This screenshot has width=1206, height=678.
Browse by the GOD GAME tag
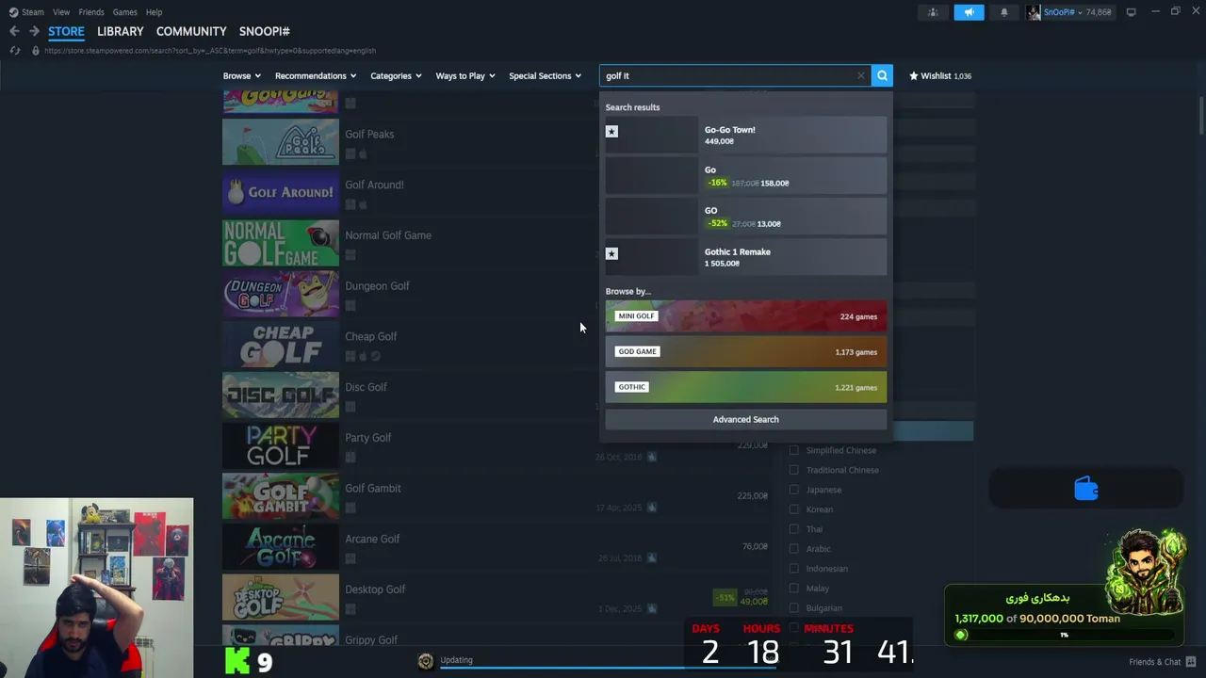[x=746, y=352]
